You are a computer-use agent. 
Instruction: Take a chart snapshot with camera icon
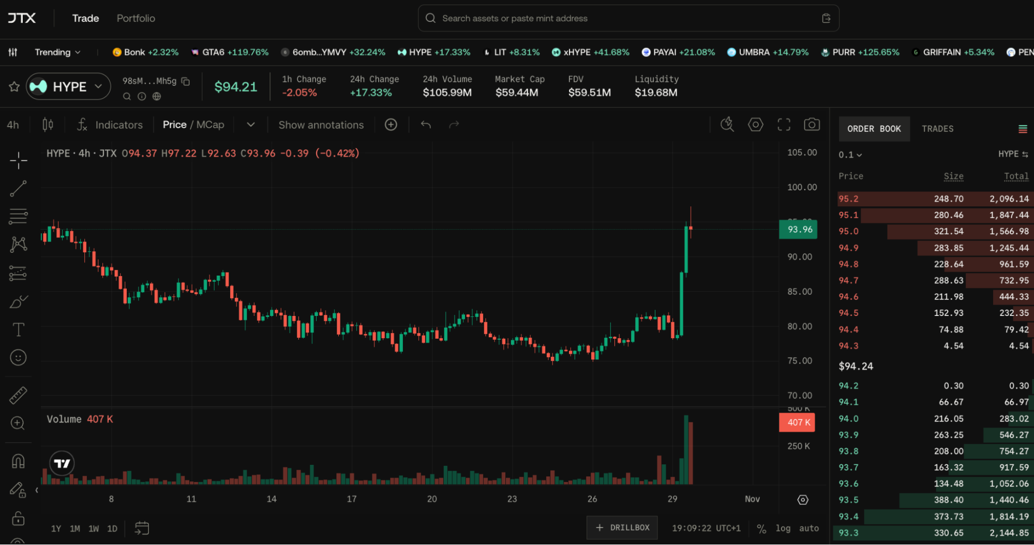[x=812, y=125]
